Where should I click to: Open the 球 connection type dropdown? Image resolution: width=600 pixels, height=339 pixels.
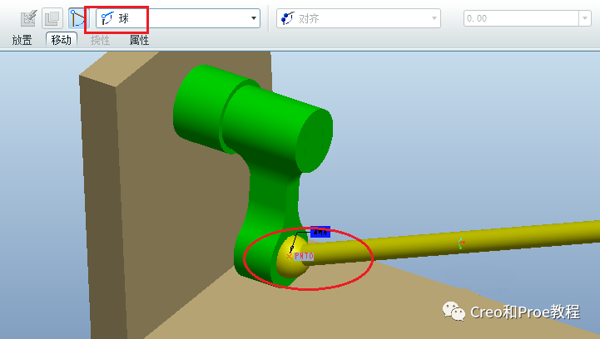pos(177,18)
